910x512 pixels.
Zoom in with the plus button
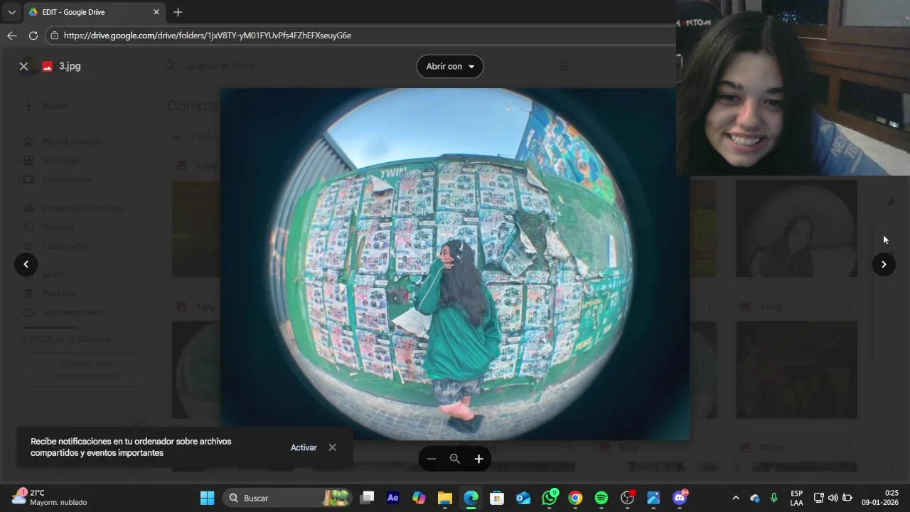click(479, 459)
